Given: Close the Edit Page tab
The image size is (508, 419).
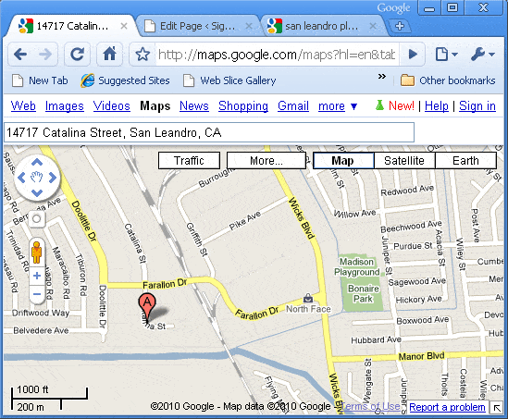Looking at the screenshot, I should coord(249,26).
